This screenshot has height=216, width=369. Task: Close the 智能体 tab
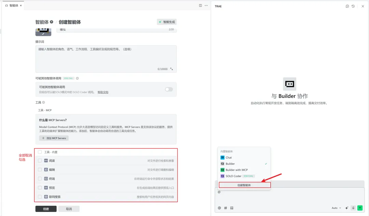click(21, 5)
